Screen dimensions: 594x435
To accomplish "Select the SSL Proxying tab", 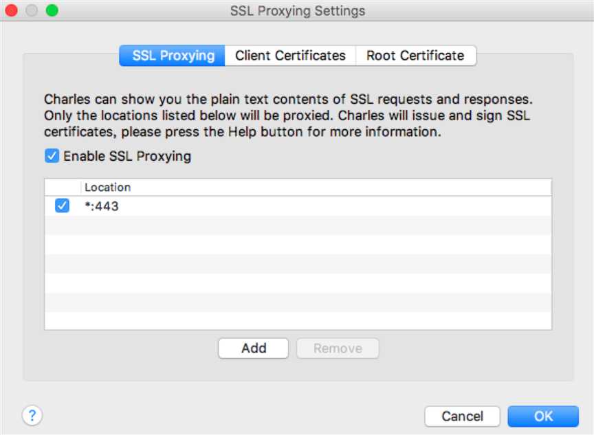I will tap(173, 56).
